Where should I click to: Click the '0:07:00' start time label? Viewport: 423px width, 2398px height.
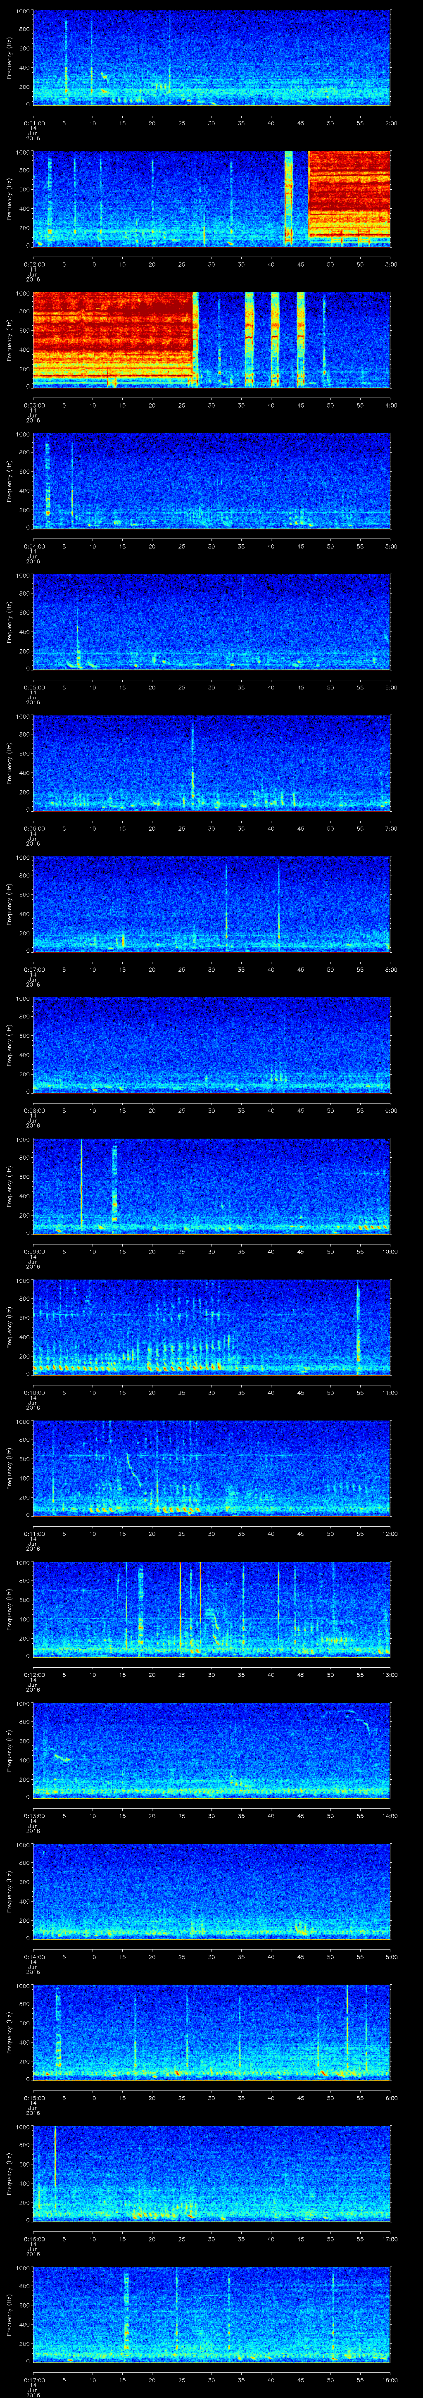click(33, 969)
